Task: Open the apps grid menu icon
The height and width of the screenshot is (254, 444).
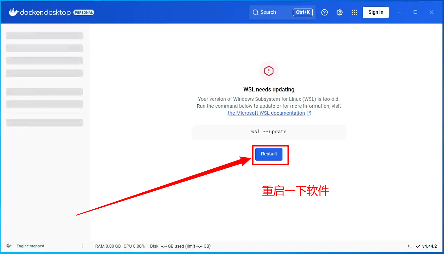Action: [354, 12]
